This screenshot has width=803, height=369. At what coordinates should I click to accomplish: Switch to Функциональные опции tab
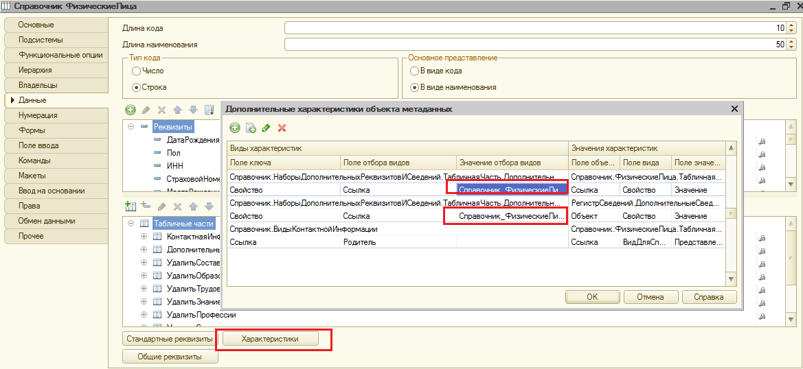point(56,55)
